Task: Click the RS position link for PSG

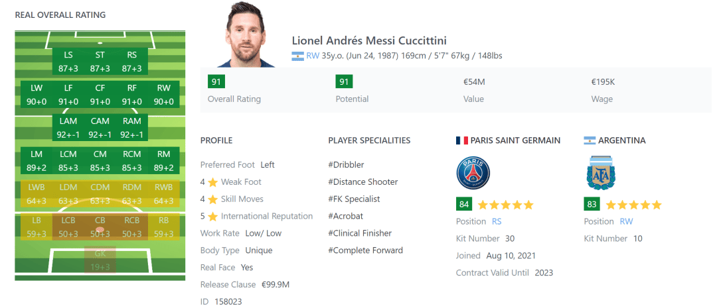Action: click(497, 221)
